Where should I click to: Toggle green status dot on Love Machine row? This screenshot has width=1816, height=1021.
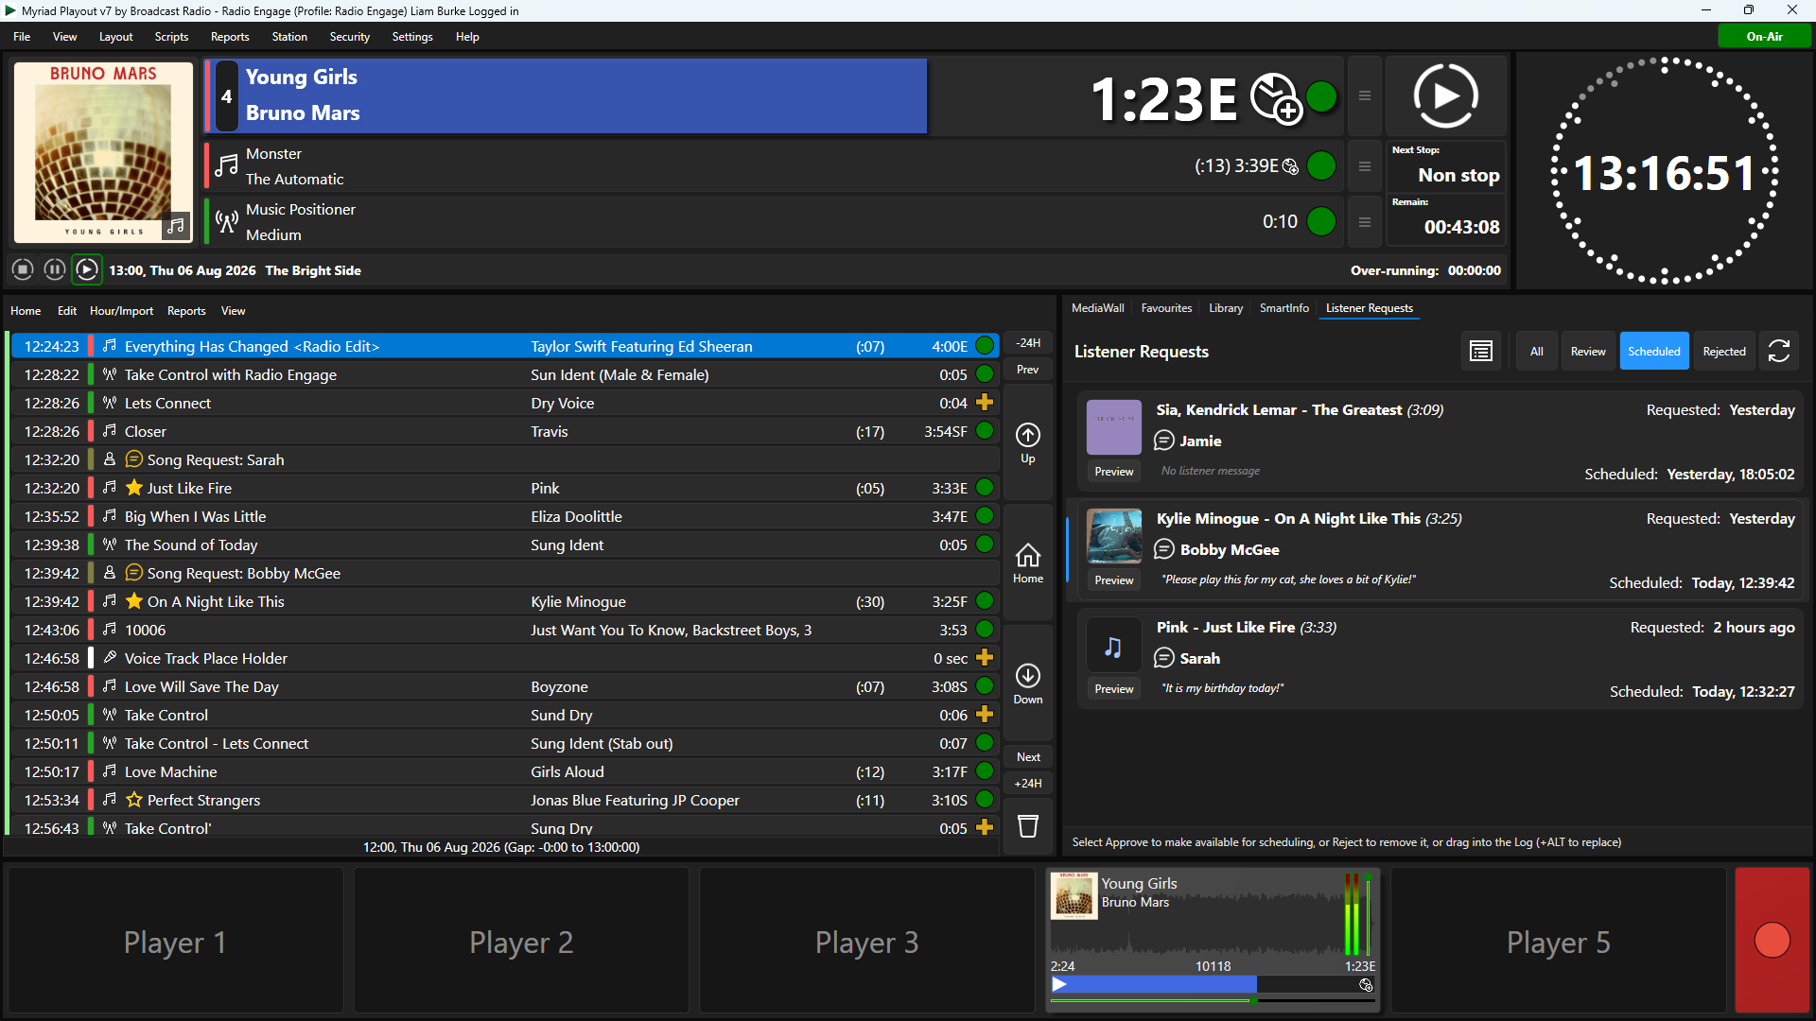[985, 771]
